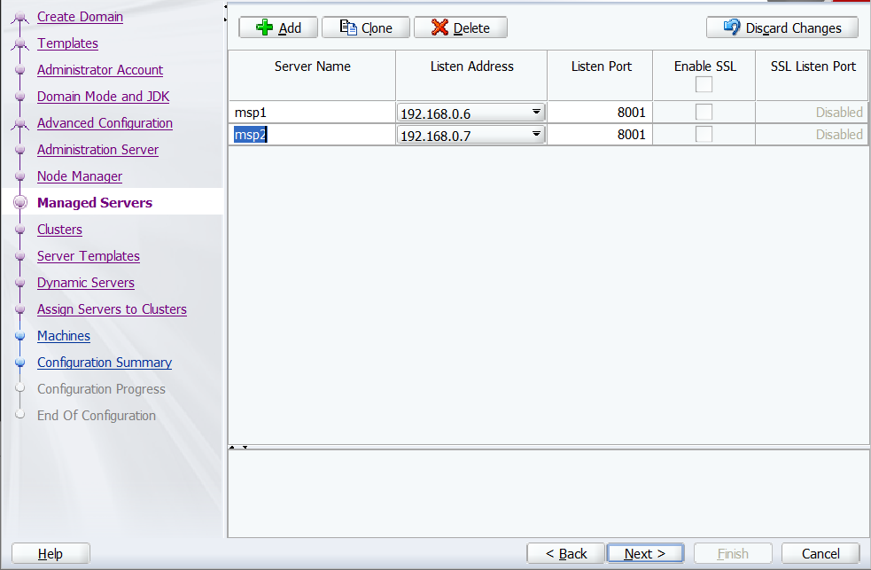The width and height of the screenshot is (871, 570).
Task: Click the Next button
Action: (645, 552)
